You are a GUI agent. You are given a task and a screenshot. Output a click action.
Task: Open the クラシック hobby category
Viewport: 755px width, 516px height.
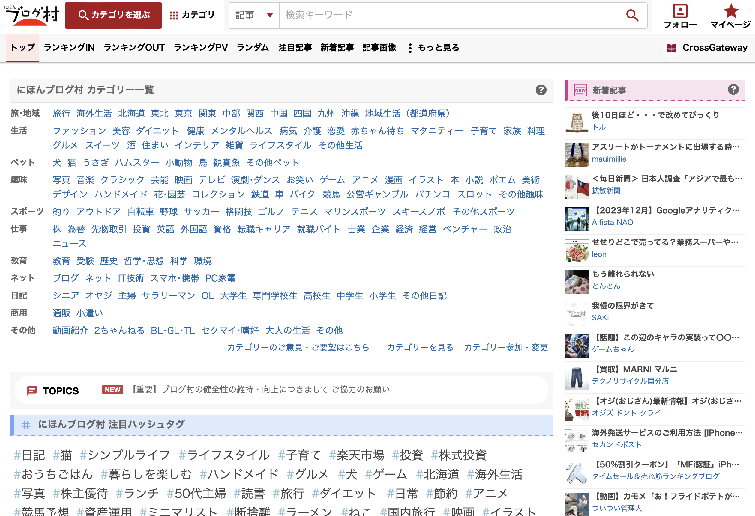coord(122,180)
